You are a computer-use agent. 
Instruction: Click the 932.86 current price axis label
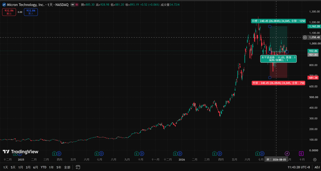pos(313,51)
